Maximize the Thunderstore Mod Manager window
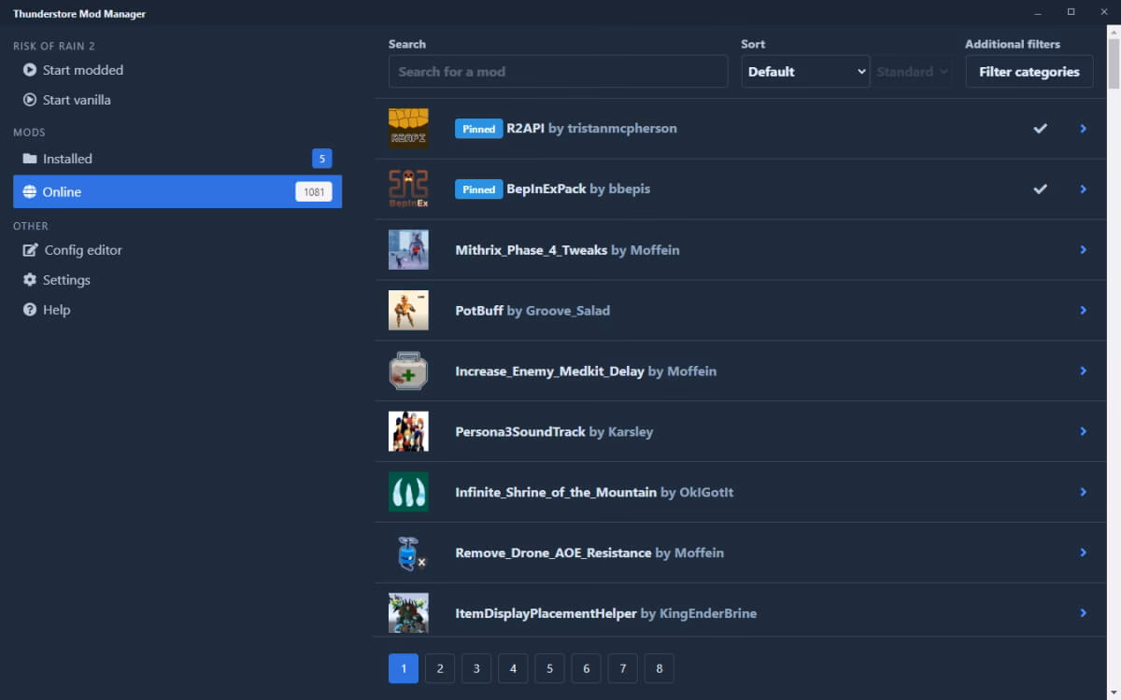This screenshot has width=1121, height=700. pyautogui.click(x=1071, y=12)
